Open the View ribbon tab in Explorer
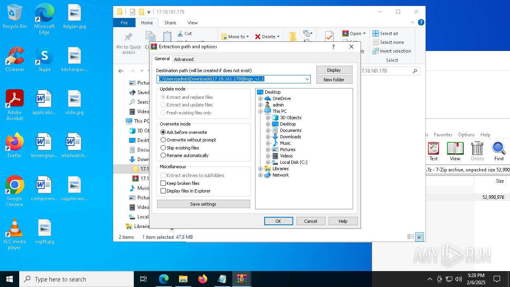The height and width of the screenshot is (287, 510). [192, 23]
